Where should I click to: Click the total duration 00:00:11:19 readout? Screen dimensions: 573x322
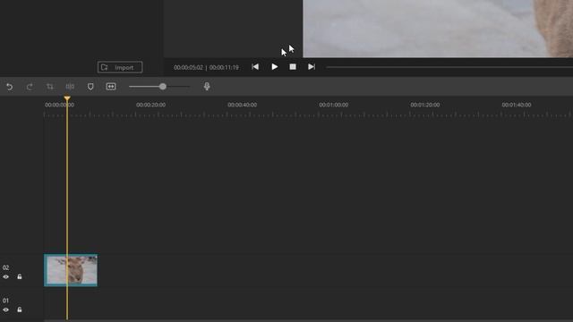(224, 68)
